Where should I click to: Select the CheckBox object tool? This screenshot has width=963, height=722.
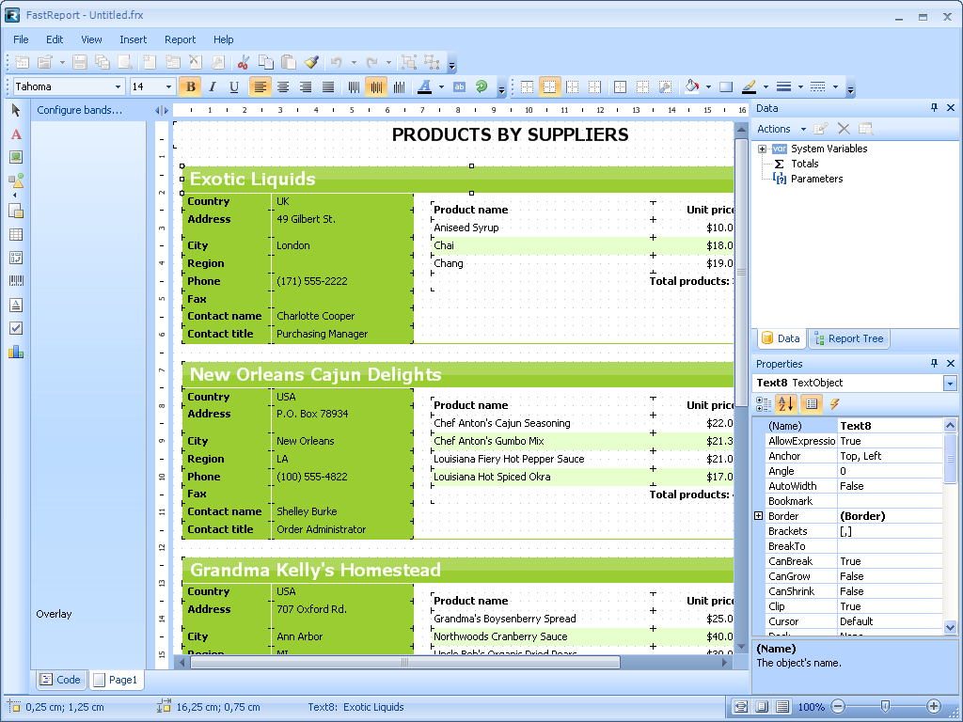16,328
